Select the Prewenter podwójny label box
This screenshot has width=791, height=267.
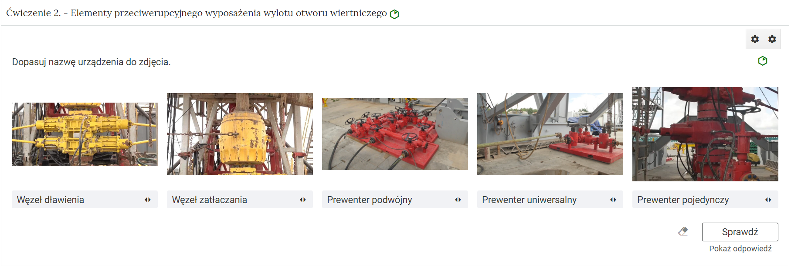point(395,200)
